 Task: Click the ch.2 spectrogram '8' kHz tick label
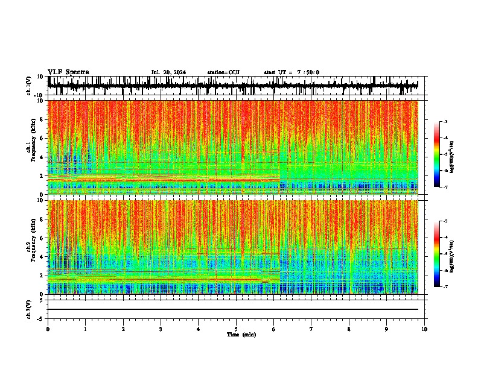(x=42, y=219)
